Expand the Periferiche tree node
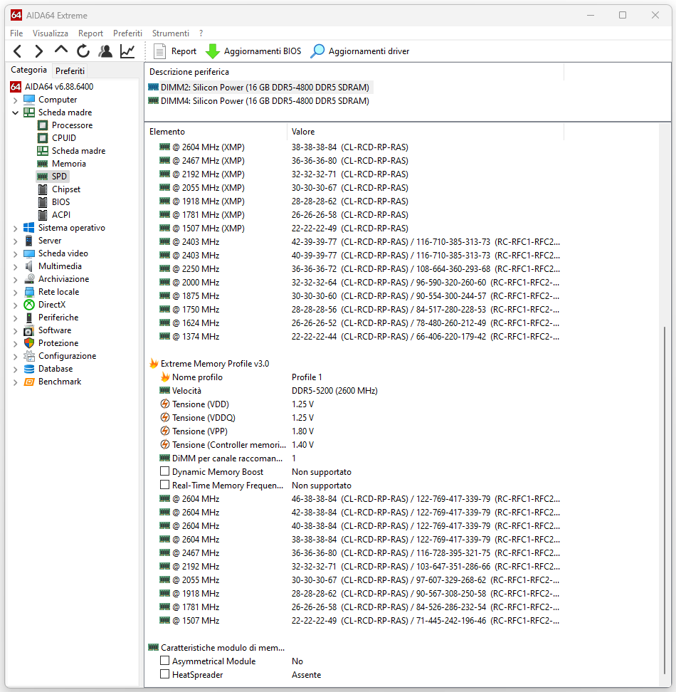 point(16,318)
